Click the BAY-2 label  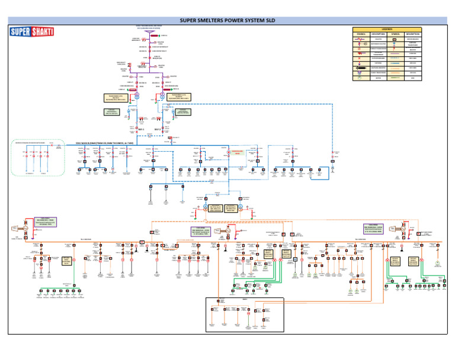click(157, 129)
